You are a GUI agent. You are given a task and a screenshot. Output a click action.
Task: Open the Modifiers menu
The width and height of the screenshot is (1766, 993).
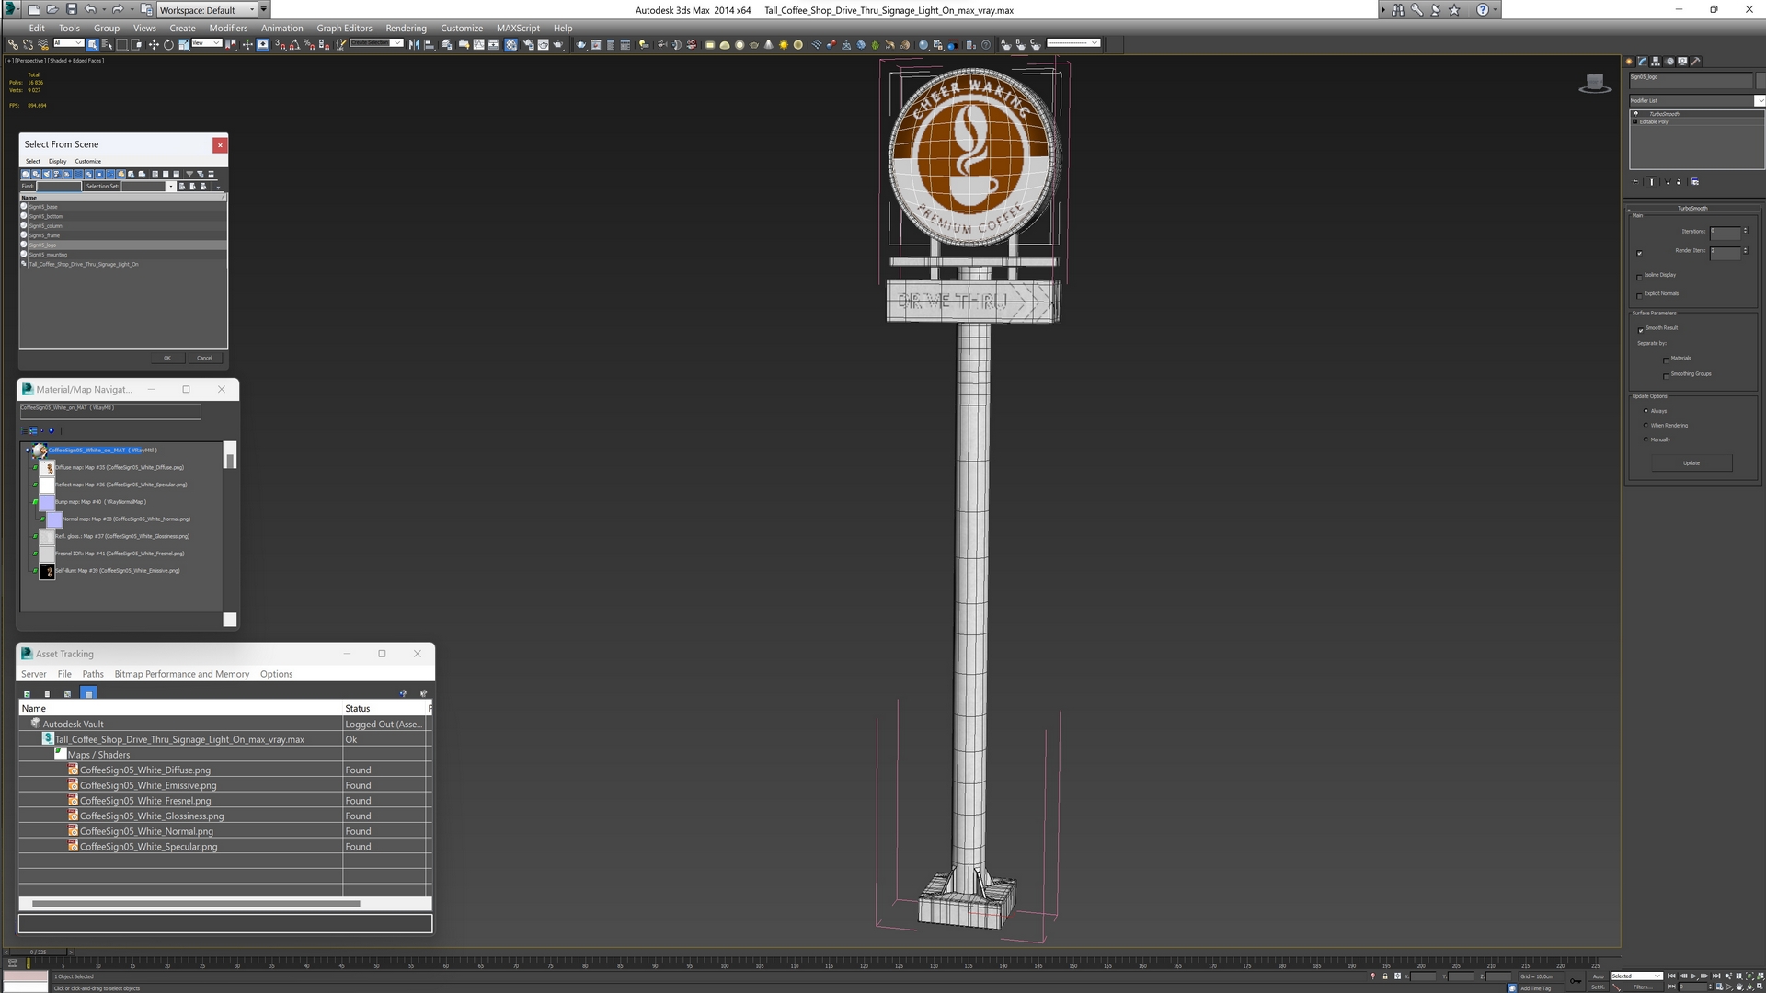click(228, 28)
